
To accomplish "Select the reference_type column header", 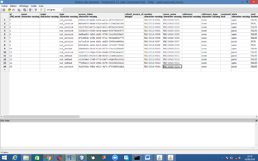I will point(211,15).
